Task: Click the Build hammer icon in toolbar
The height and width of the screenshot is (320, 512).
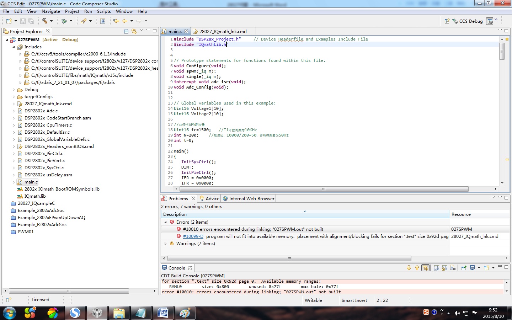Action: 44,21
